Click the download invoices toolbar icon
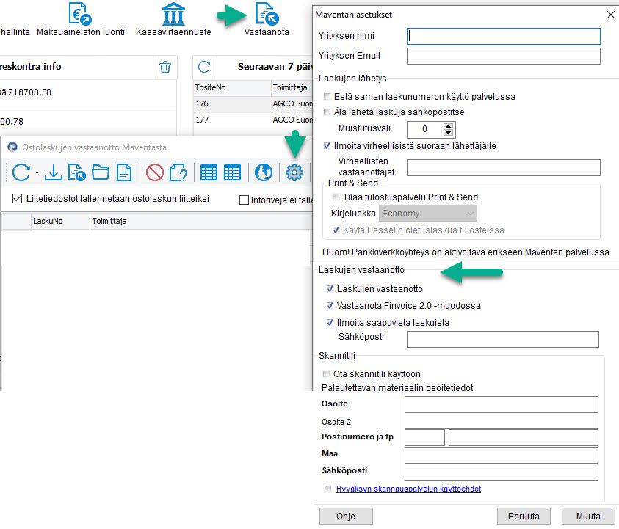619x529 pixels. click(x=54, y=172)
